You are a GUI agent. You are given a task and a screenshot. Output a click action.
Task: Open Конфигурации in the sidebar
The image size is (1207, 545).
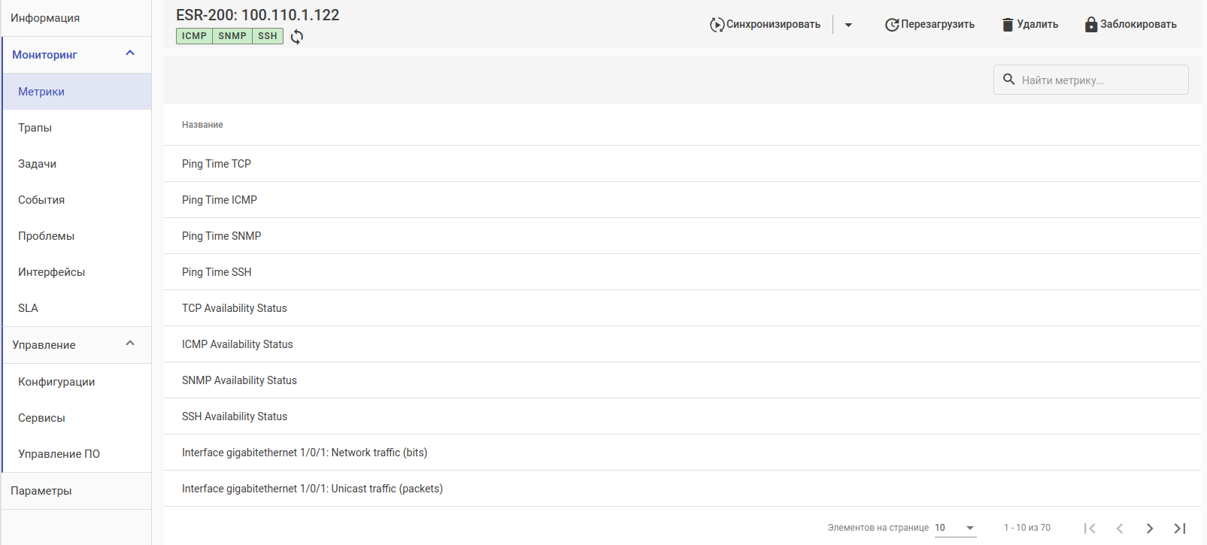coord(56,382)
